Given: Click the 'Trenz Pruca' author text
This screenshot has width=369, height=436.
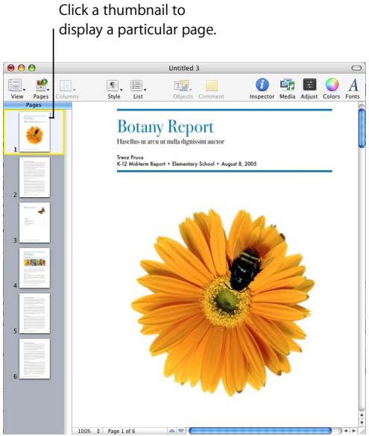Looking at the screenshot, I should pos(130,158).
